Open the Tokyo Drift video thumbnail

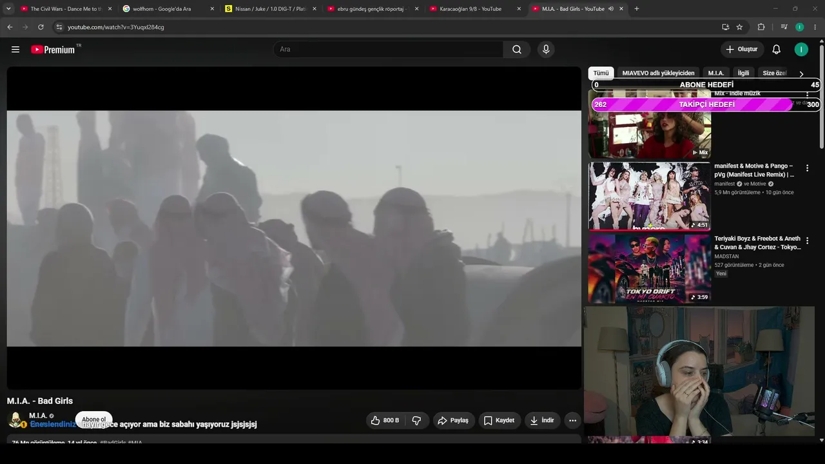pos(650,268)
